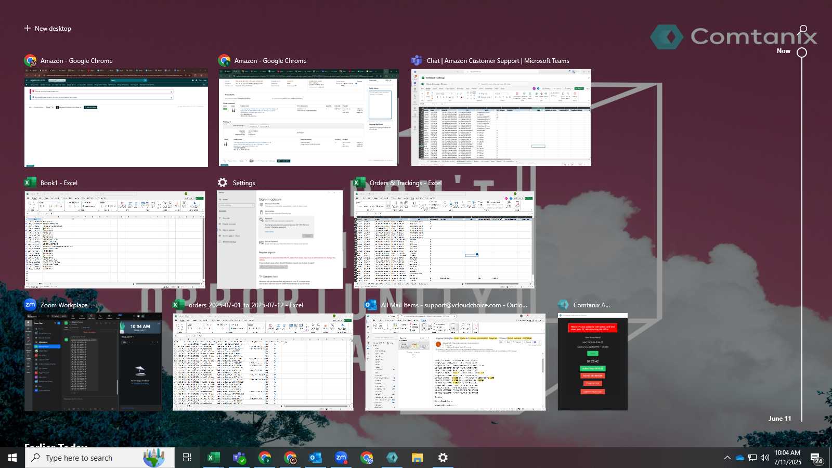Viewport: 832px width, 468px height.
Task: Open Outlook from the taskbar
Action: coord(316,458)
